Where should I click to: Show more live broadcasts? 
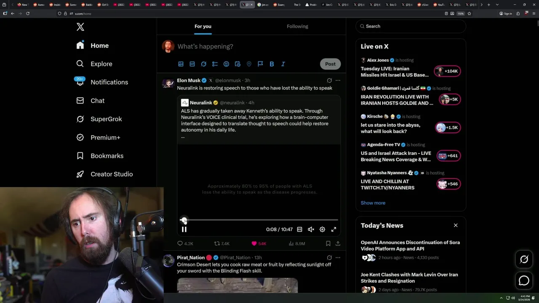[373, 203]
